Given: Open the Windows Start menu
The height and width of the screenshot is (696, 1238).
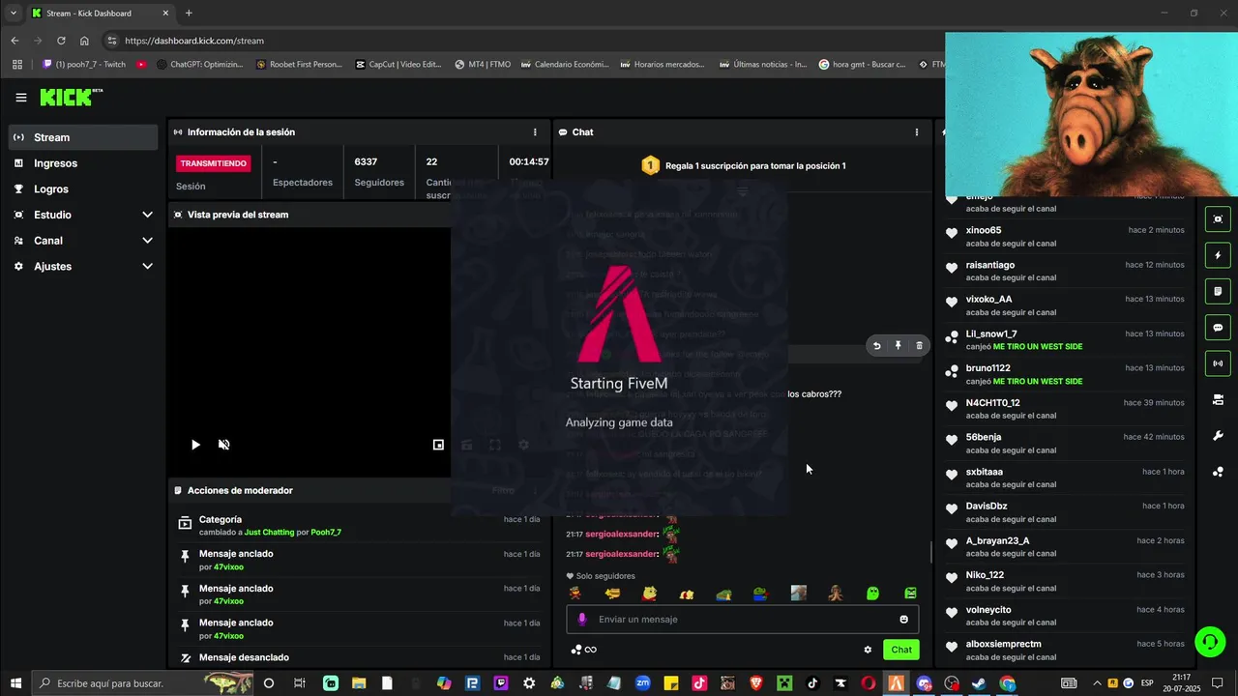Looking at the screenshot, I should [15, 683].
